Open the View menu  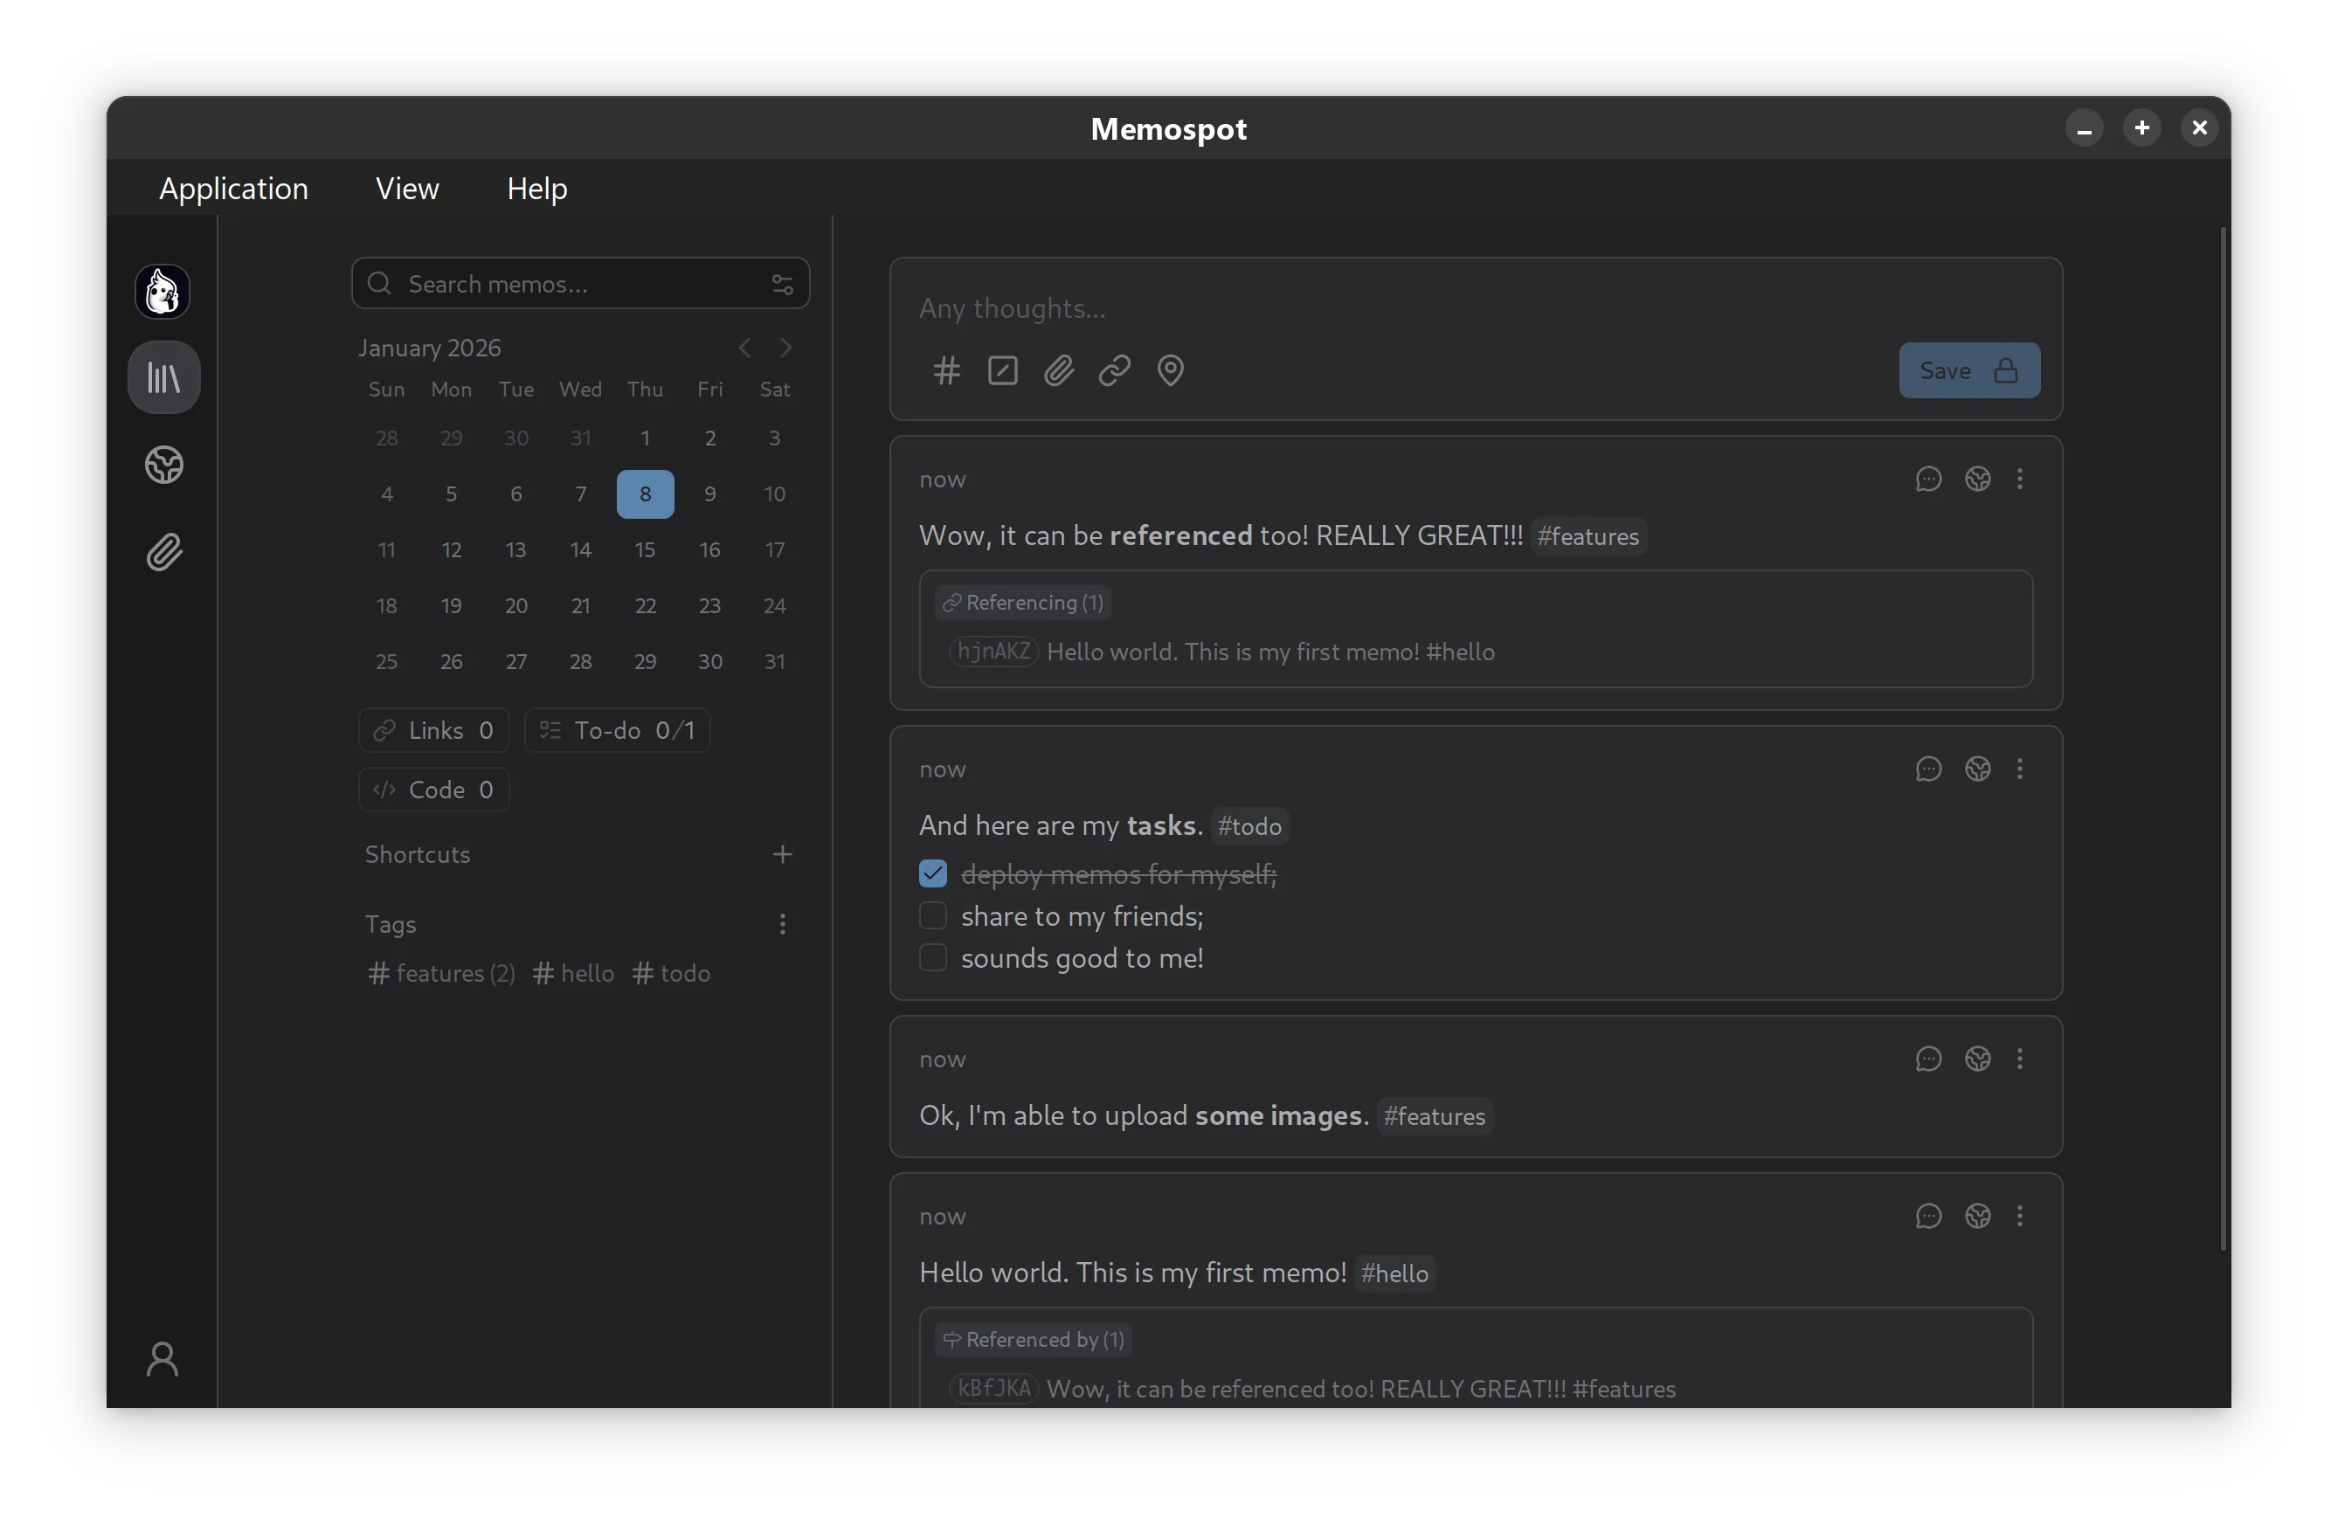click(406, 188)
